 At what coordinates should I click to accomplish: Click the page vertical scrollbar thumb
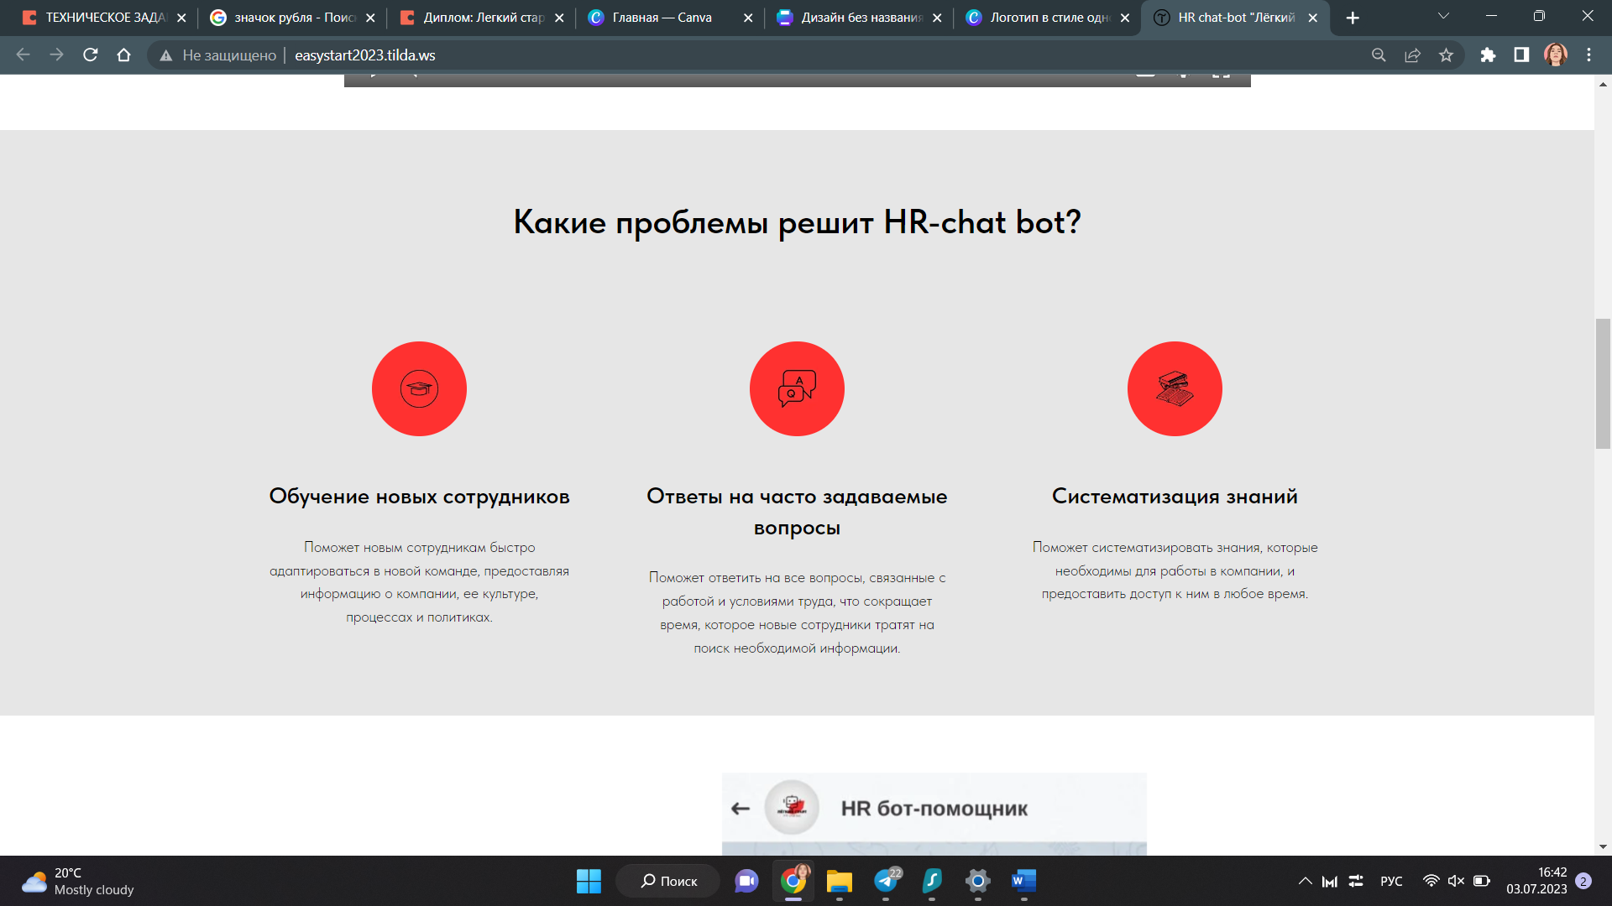click(x=1603, y=383)
